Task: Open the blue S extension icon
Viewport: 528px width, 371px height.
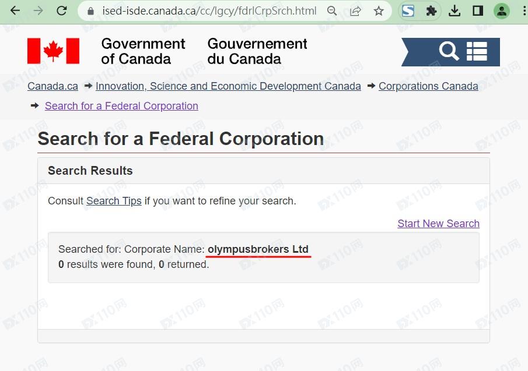Action: click(x=408, y=11)
